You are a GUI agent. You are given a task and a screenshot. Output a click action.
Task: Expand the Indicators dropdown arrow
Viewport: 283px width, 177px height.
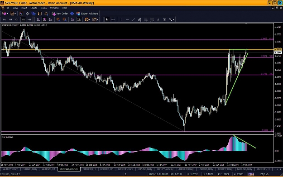[90, 19]
